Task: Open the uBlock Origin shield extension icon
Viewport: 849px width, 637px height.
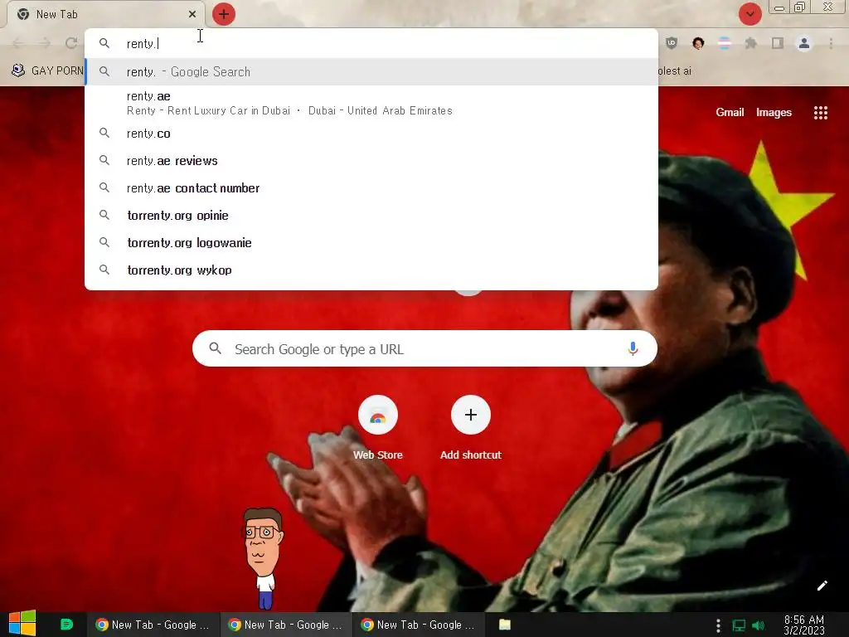Action: (672, 43)
